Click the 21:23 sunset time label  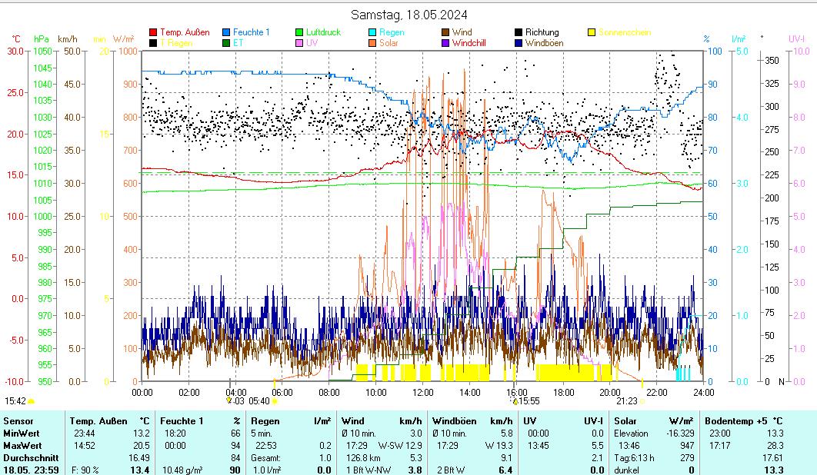pyautogui.click(x=626, y=400)
